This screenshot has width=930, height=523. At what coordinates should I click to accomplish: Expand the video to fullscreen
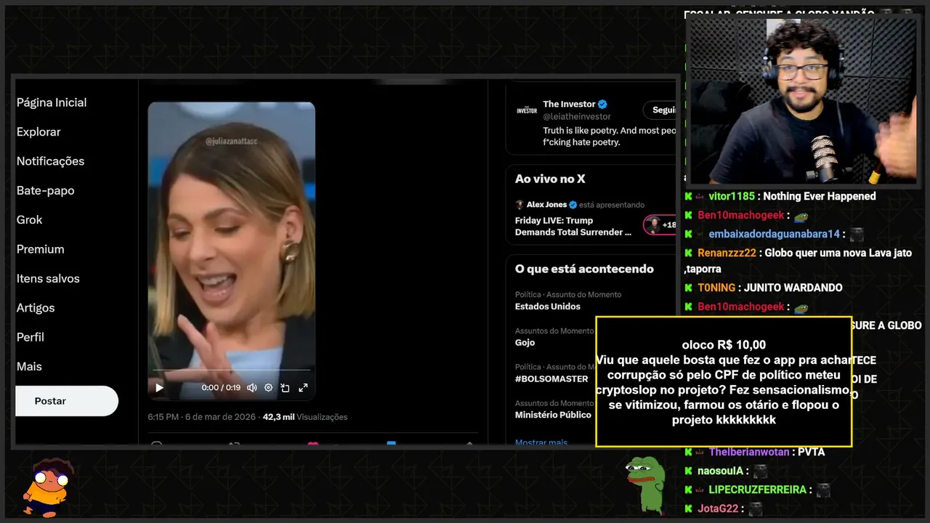(x=303, y=388)
